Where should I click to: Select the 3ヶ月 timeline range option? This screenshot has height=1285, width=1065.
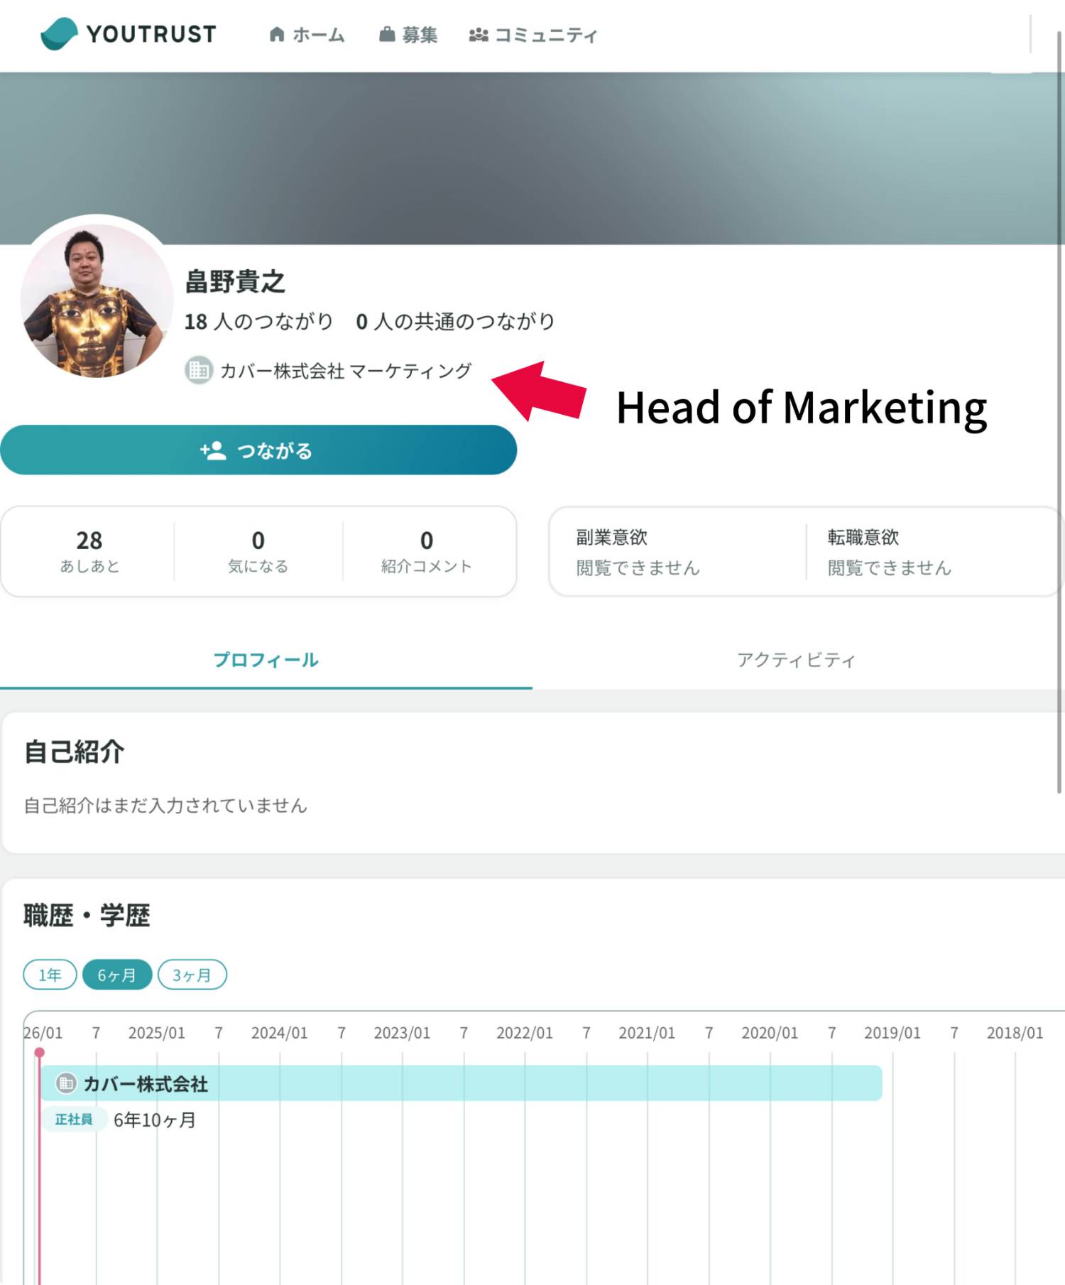pos(192,975)
